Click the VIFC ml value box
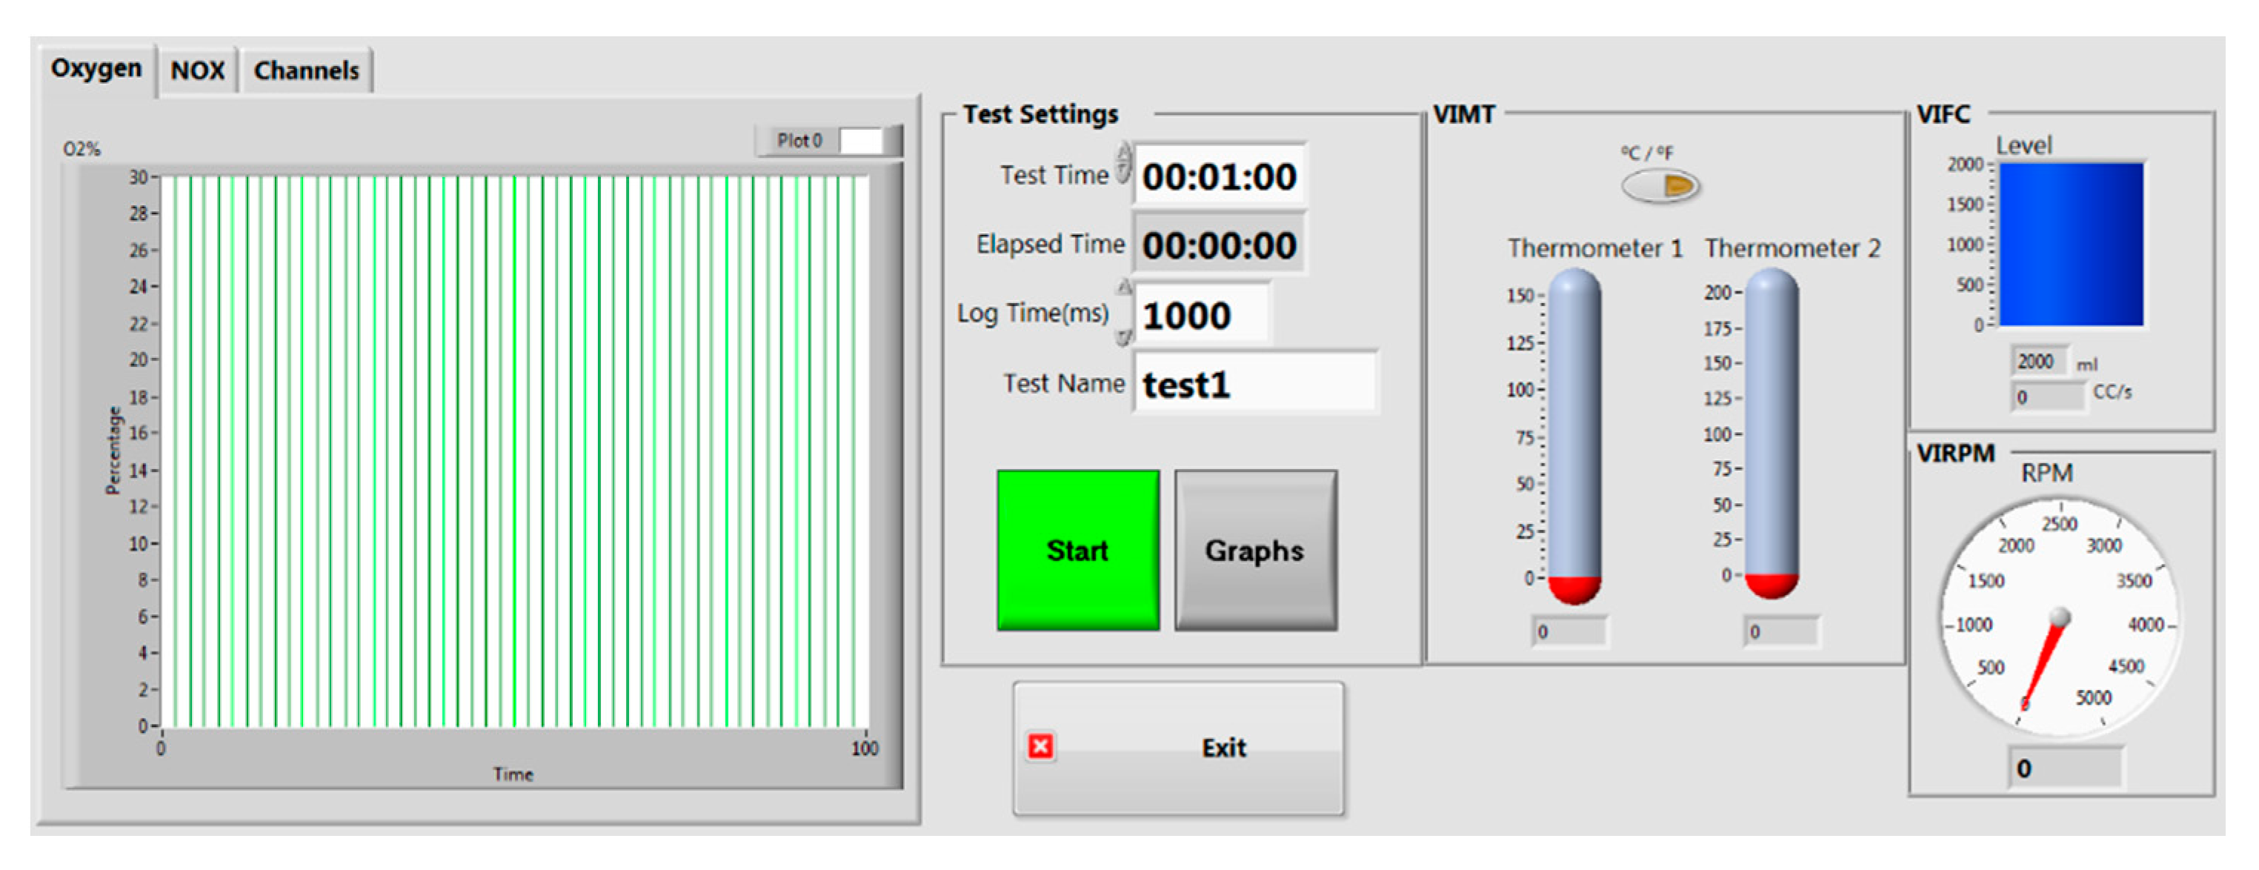The height and width of the screenshot is (870, 2259). 2039,362
